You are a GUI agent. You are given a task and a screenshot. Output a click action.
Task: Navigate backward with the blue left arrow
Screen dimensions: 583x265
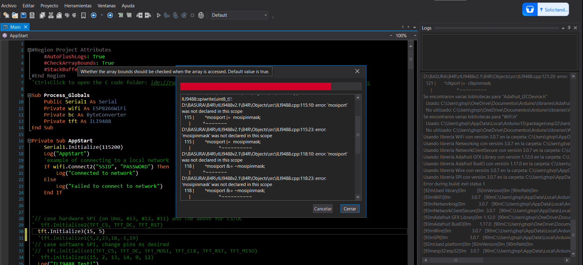[x=94, y=15]
